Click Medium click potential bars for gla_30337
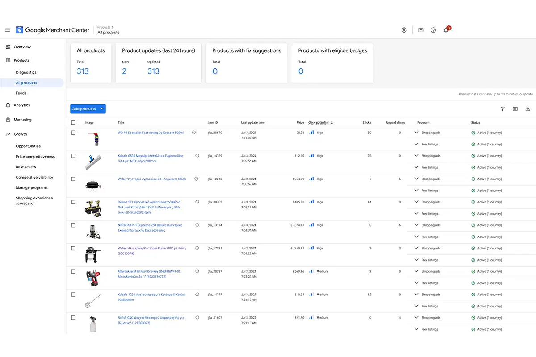This screenshot has width=536, height=357. point(312,271)
